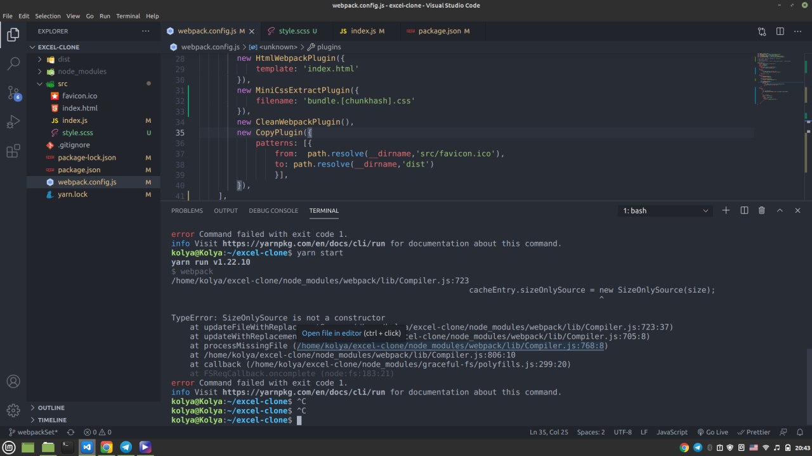Image resolution: width=812 pixels, height=456 pixels.
Task: Open the Run and Debug view
Action: pos(13,122)
